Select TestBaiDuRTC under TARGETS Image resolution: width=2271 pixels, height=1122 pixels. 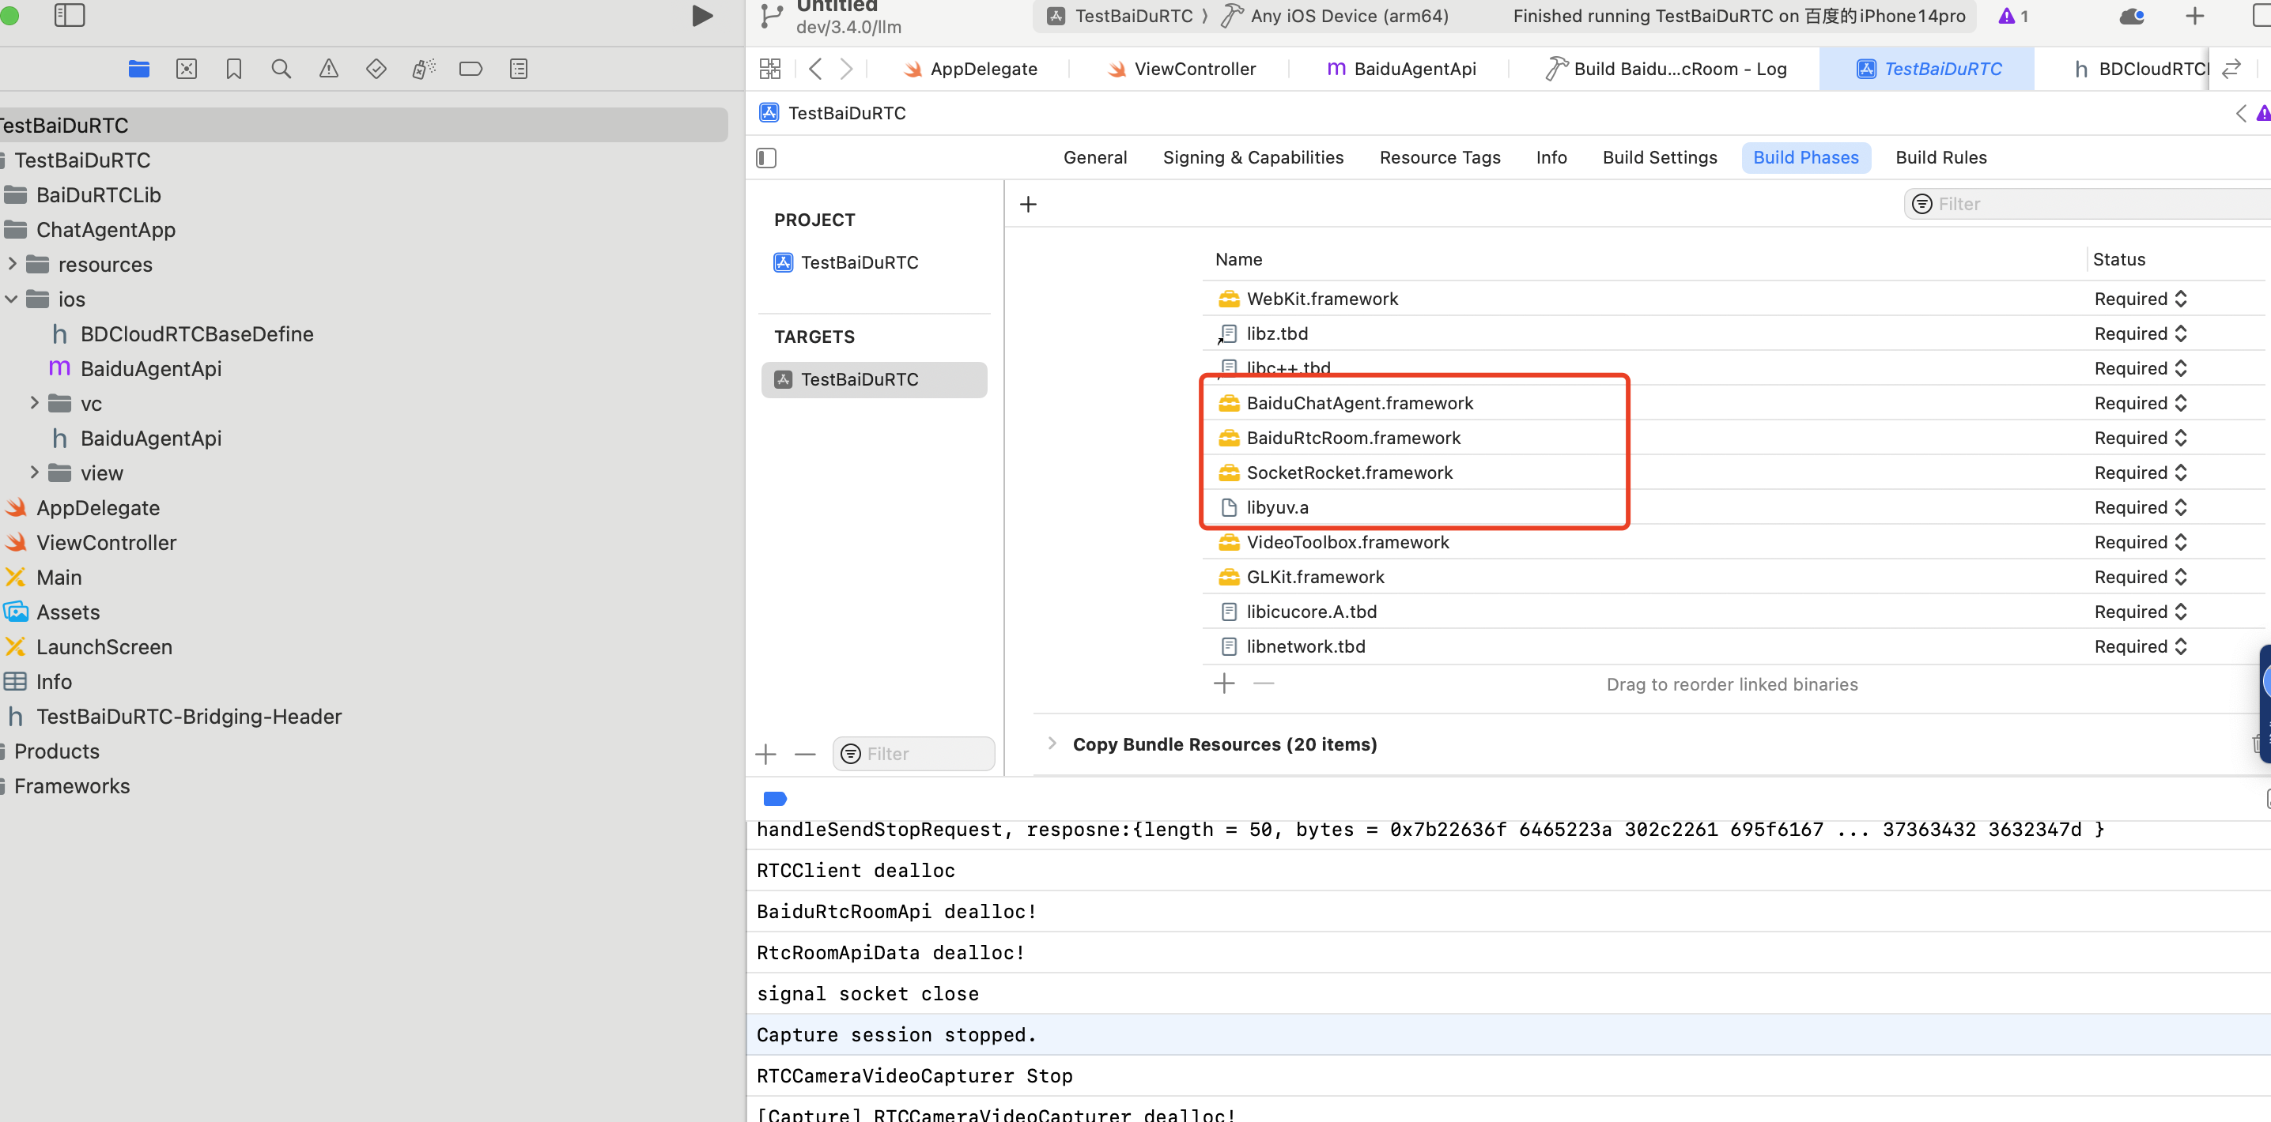[873, 379]
